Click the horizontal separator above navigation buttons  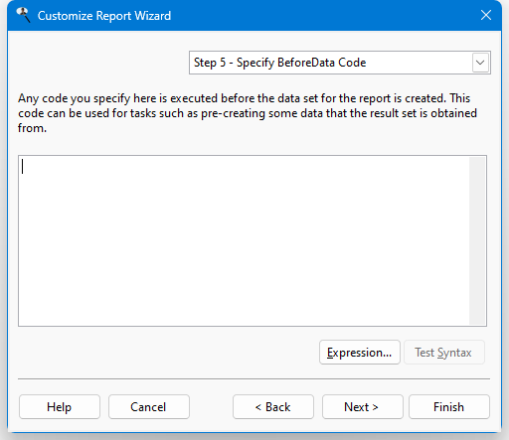254,378
